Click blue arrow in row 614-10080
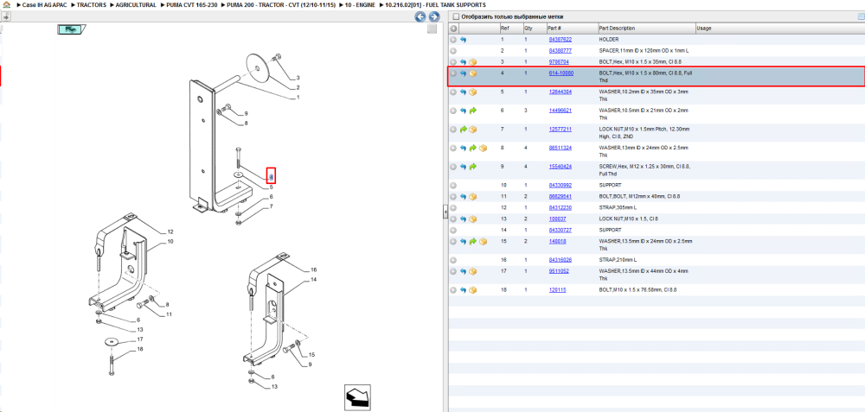The width and height of the screenshot is (865, 412). (x=464, y=73)
